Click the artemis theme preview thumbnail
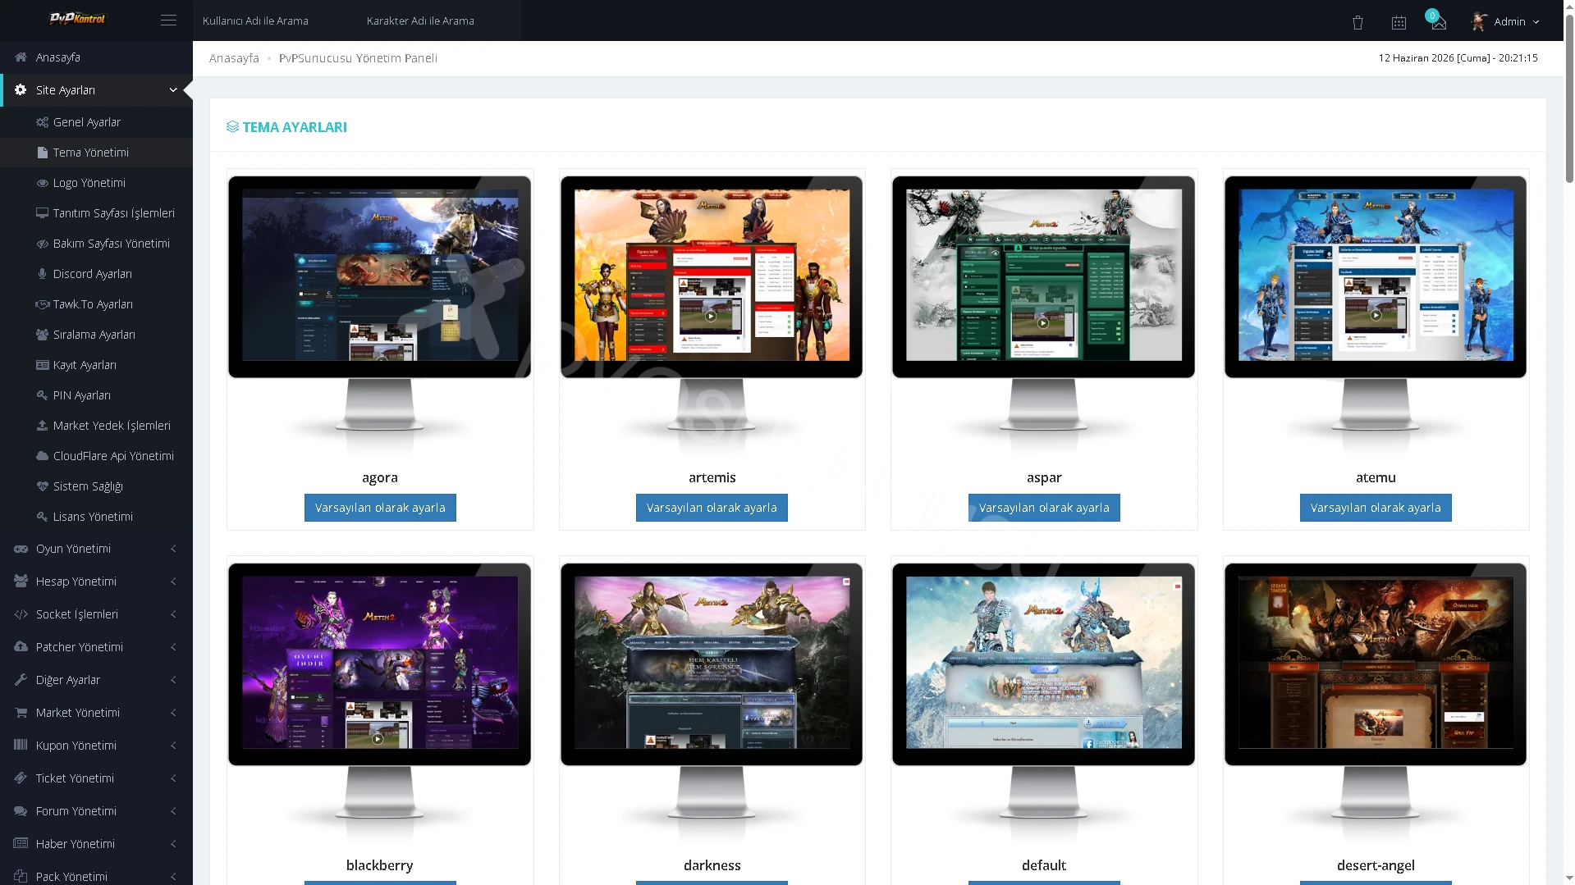Viewport: 1575px width, 885px height. 712,316
